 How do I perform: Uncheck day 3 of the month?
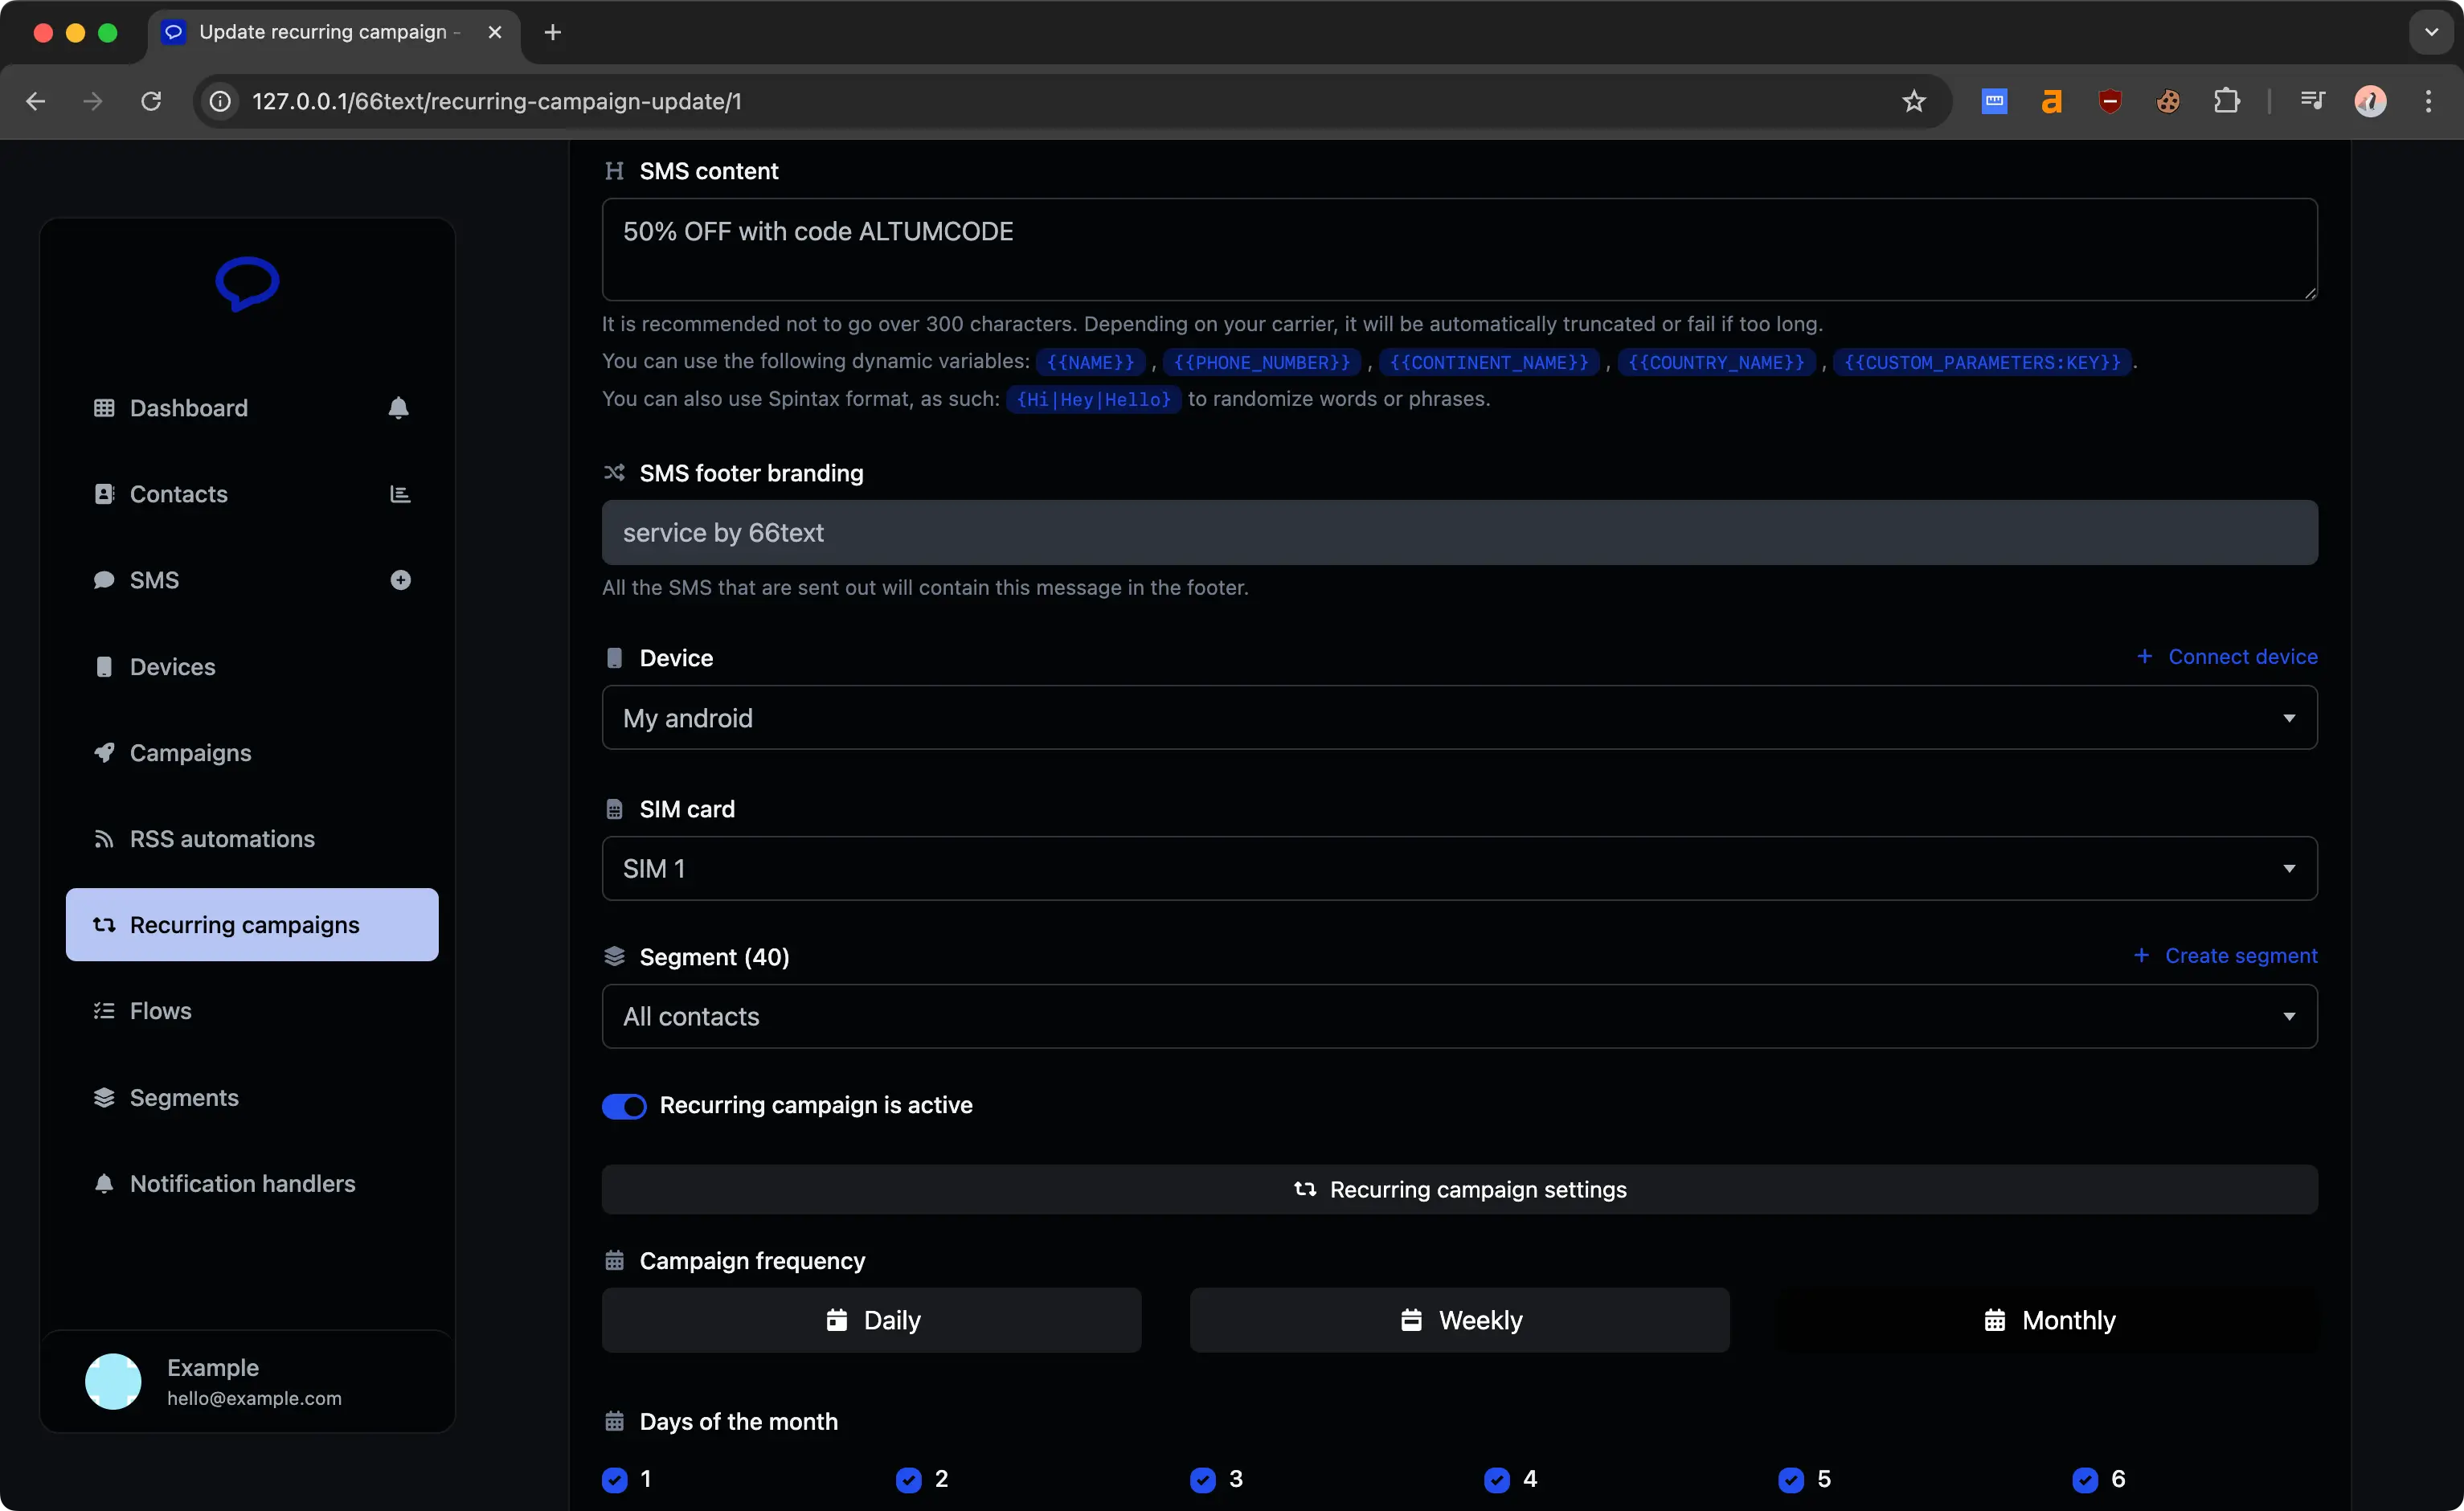coord(1203,1480)
